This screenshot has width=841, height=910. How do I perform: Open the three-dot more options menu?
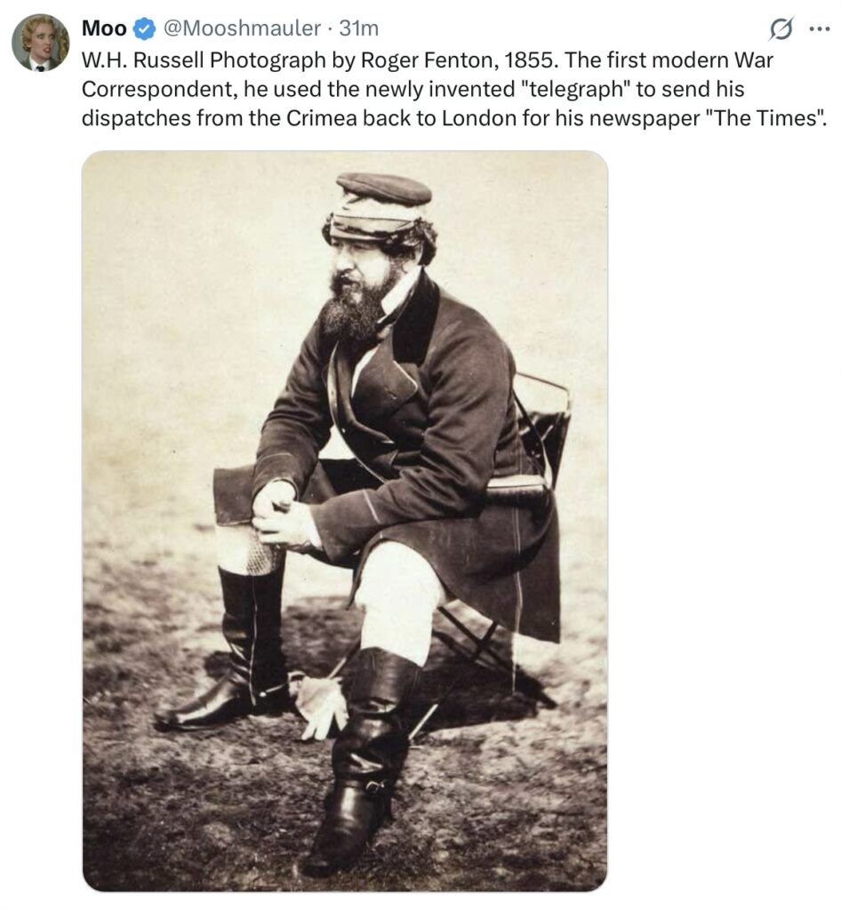pyautogui.click(x=819, y=29)
